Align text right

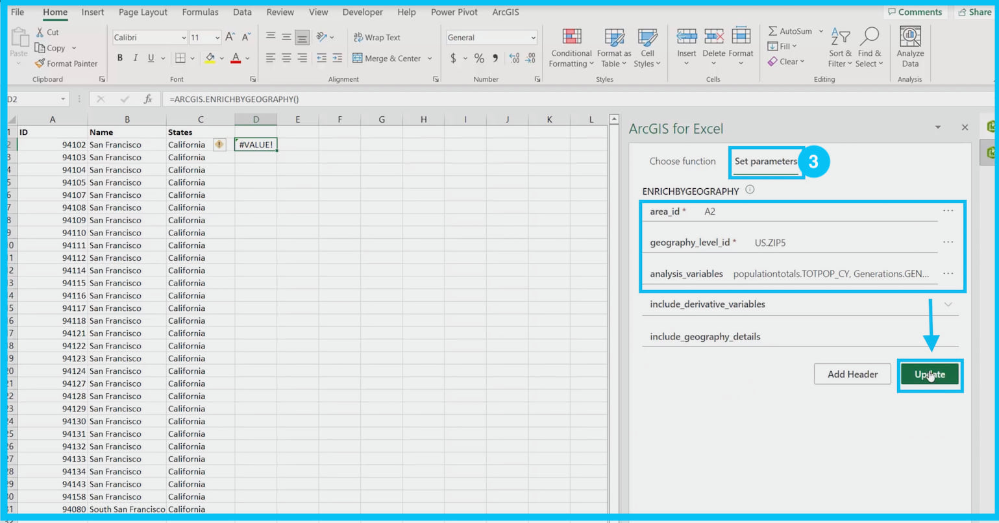click(302, 58)
